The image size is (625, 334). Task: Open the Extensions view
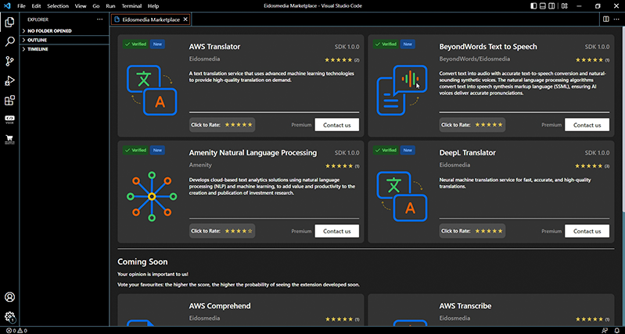coord(9,100)
